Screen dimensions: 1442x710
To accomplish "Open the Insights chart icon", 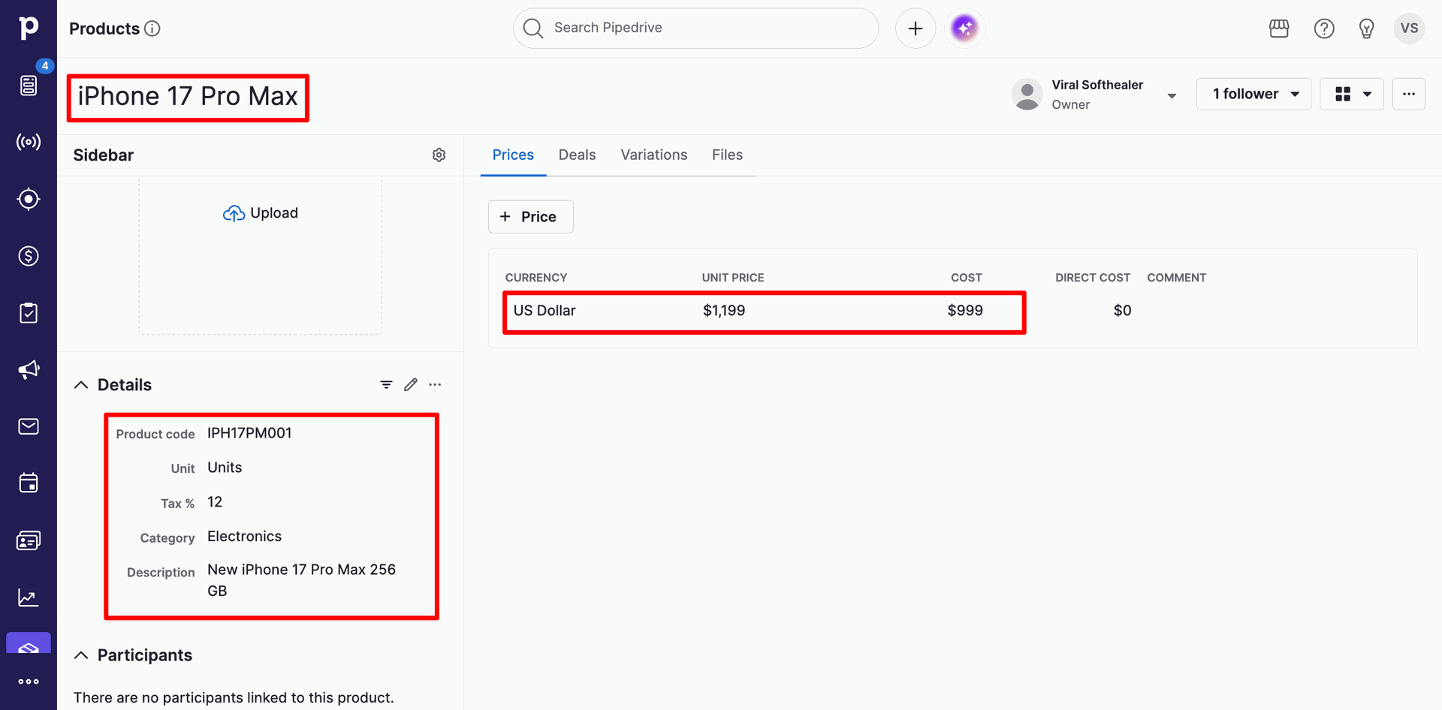I will pyautogui.click(x=29, y=597).
